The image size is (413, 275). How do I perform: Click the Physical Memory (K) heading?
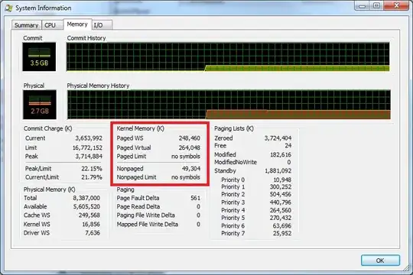click(x=49, y=189)
